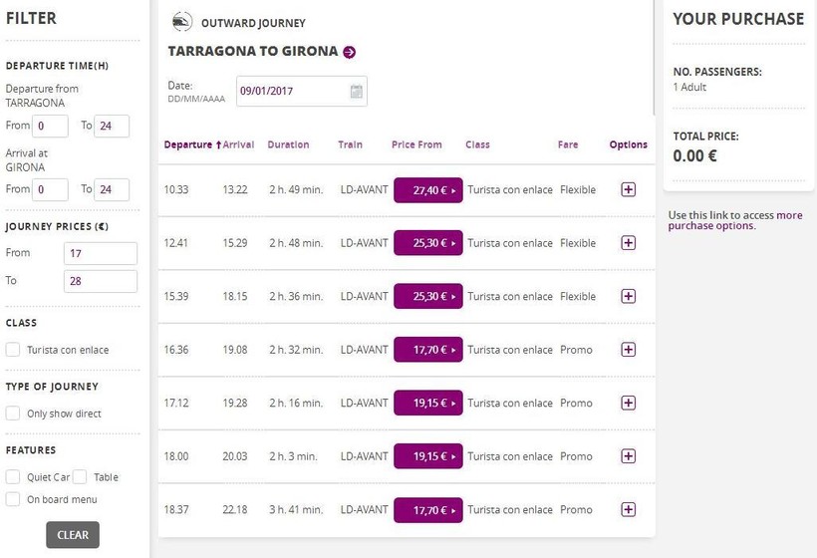Expand options for the 12.41 departure
817x558 pixels.
(628, 243)
